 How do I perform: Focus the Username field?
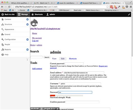(x=81, y=83)
